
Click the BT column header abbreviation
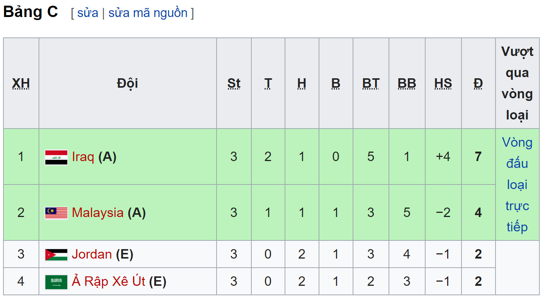370,83
